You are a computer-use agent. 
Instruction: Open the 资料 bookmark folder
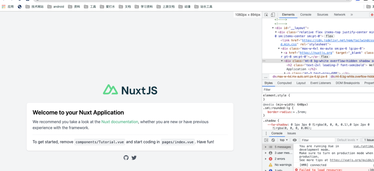74,7
